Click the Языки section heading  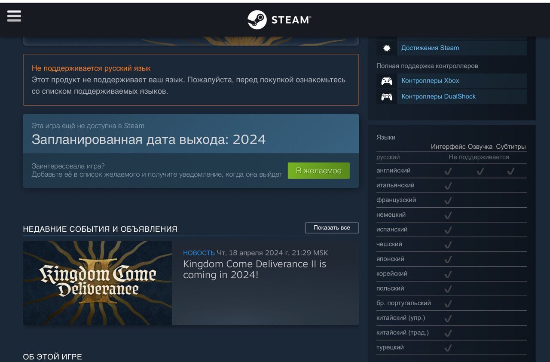[x=386, y=137]
